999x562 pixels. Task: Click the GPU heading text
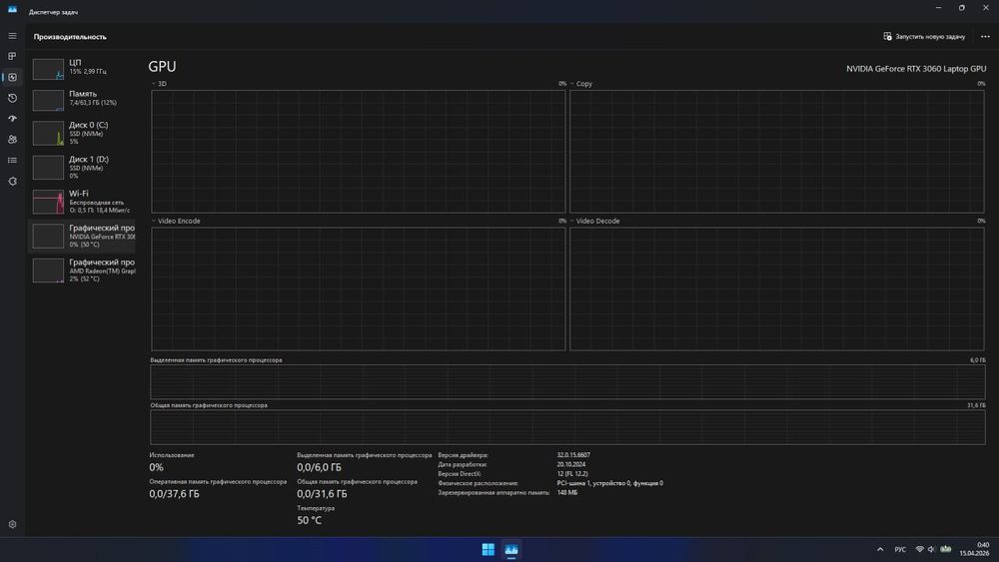[x=162, y=66]
